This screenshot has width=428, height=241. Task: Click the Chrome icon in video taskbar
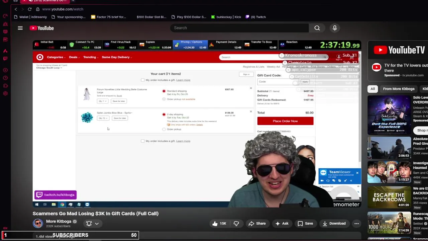click(62, 205)
